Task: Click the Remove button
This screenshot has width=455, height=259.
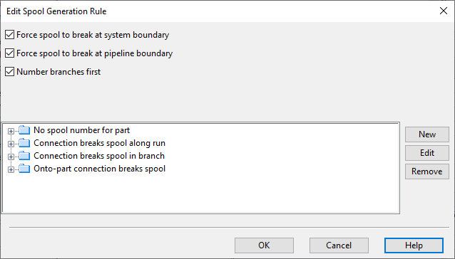Action: 427,171
